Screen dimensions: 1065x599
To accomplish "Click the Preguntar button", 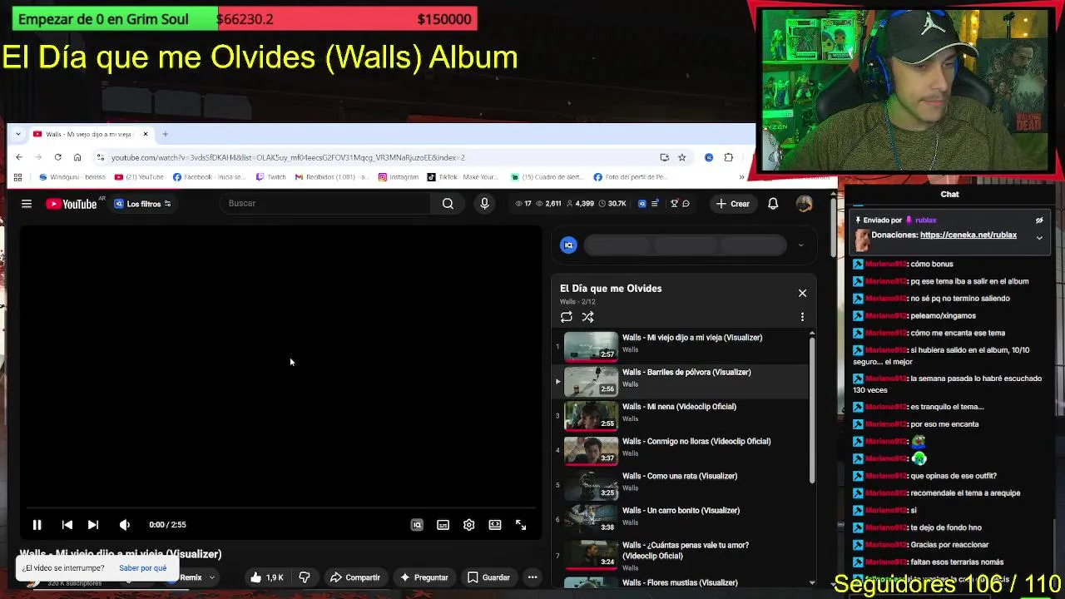I will pyautogui.click(x=424, y=577).
